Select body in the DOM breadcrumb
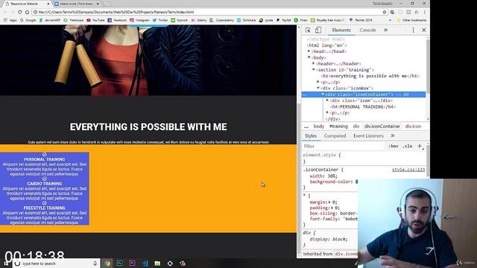Image resolution: width=477 pixels, height=268 pixels. tap(318, 127)
